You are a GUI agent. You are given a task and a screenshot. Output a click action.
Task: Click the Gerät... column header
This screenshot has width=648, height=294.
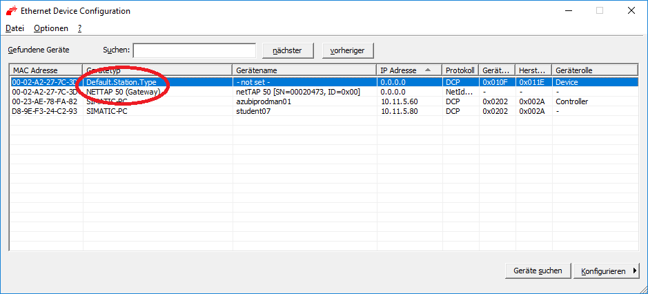click(497, 70)
